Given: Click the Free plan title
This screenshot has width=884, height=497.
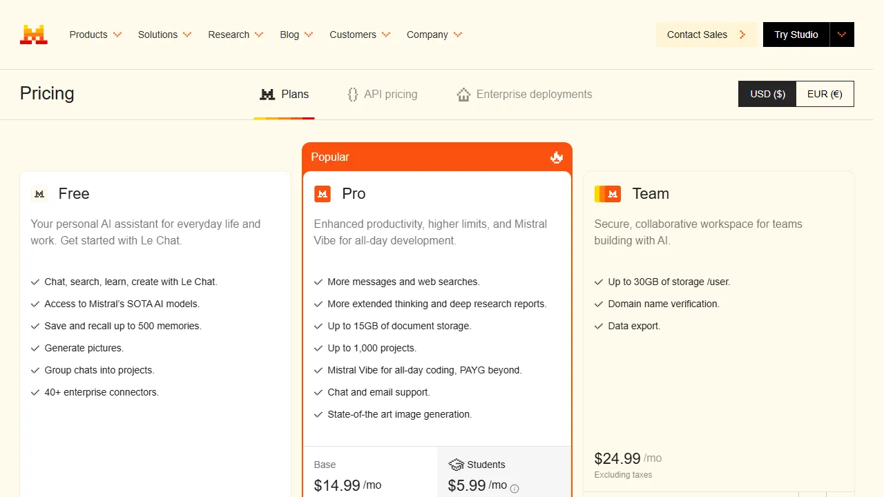Looking at the screenshot, I should coord(74,194).
